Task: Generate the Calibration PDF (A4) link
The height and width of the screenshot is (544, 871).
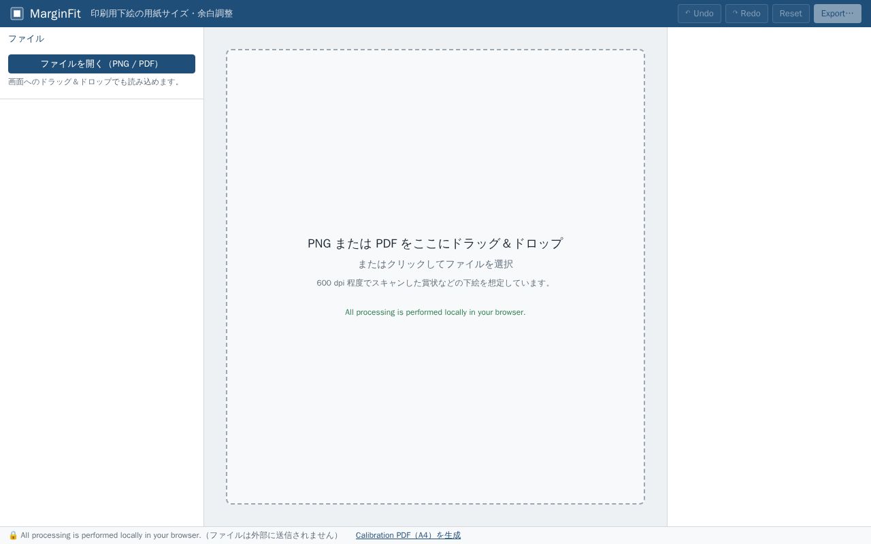Action: click(x=408, y=535)
